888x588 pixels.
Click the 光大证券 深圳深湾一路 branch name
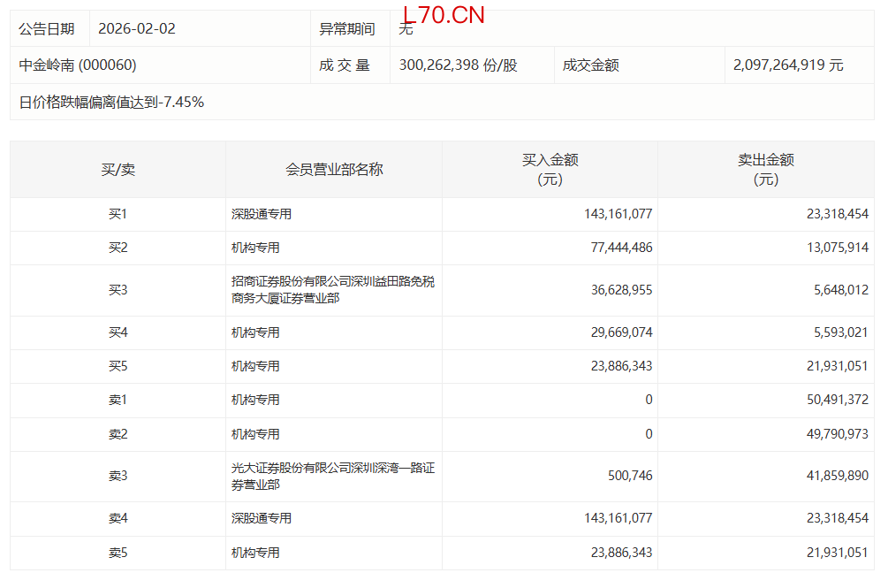tap(332, 477)
